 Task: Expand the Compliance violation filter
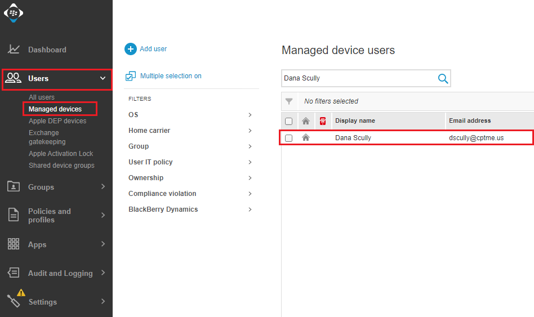(190, 193)
